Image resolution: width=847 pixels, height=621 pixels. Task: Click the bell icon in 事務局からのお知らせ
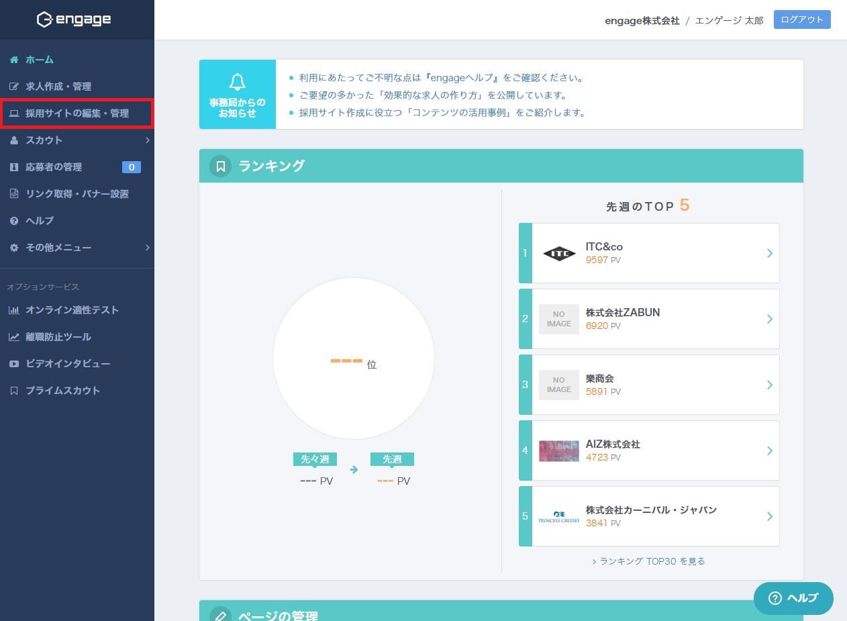tap(238, 82)
